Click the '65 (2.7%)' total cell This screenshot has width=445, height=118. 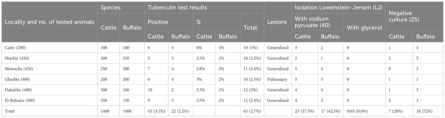point(252,111)
